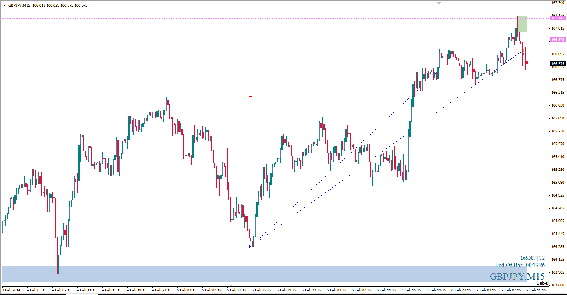
Task: Click the '3 Feb 2014' date on time axis
Action: (x=11, y=290)
